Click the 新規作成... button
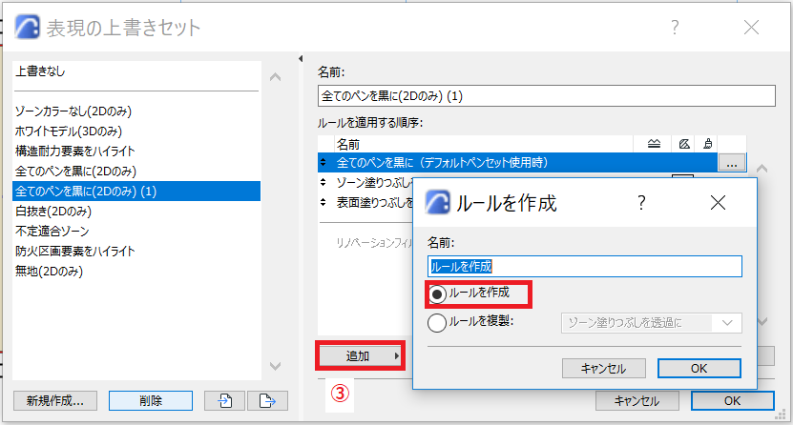 pyautogui.click(x=55, y=401)
